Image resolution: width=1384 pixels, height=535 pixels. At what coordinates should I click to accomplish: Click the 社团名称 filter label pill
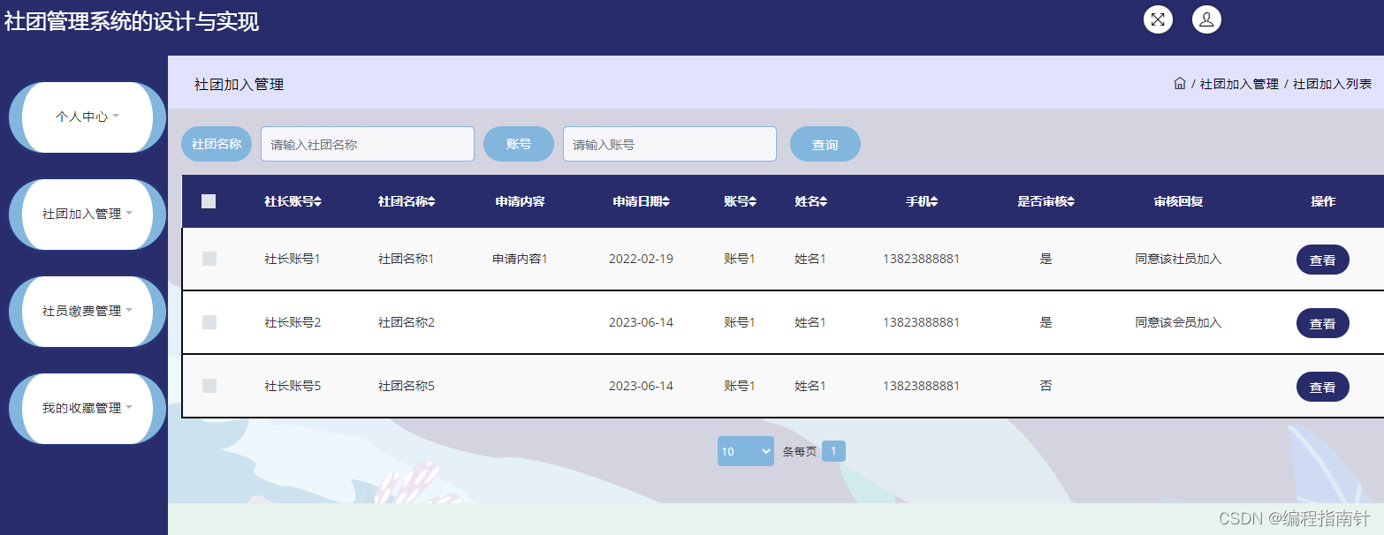pyautogui.click(x=217, y=144)
